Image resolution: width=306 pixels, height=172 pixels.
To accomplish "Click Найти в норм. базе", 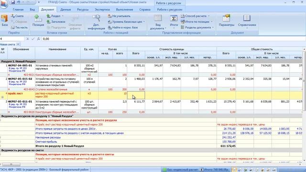I will (x=123, y=28).
